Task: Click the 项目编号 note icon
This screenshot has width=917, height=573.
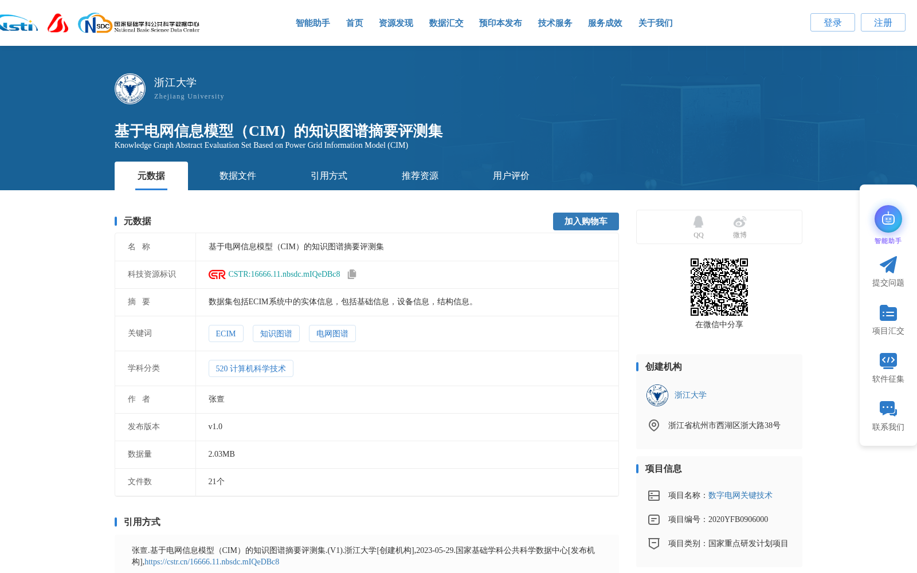Action: coord(654,520)
